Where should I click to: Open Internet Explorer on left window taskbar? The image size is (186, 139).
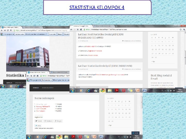coord(18,86)
